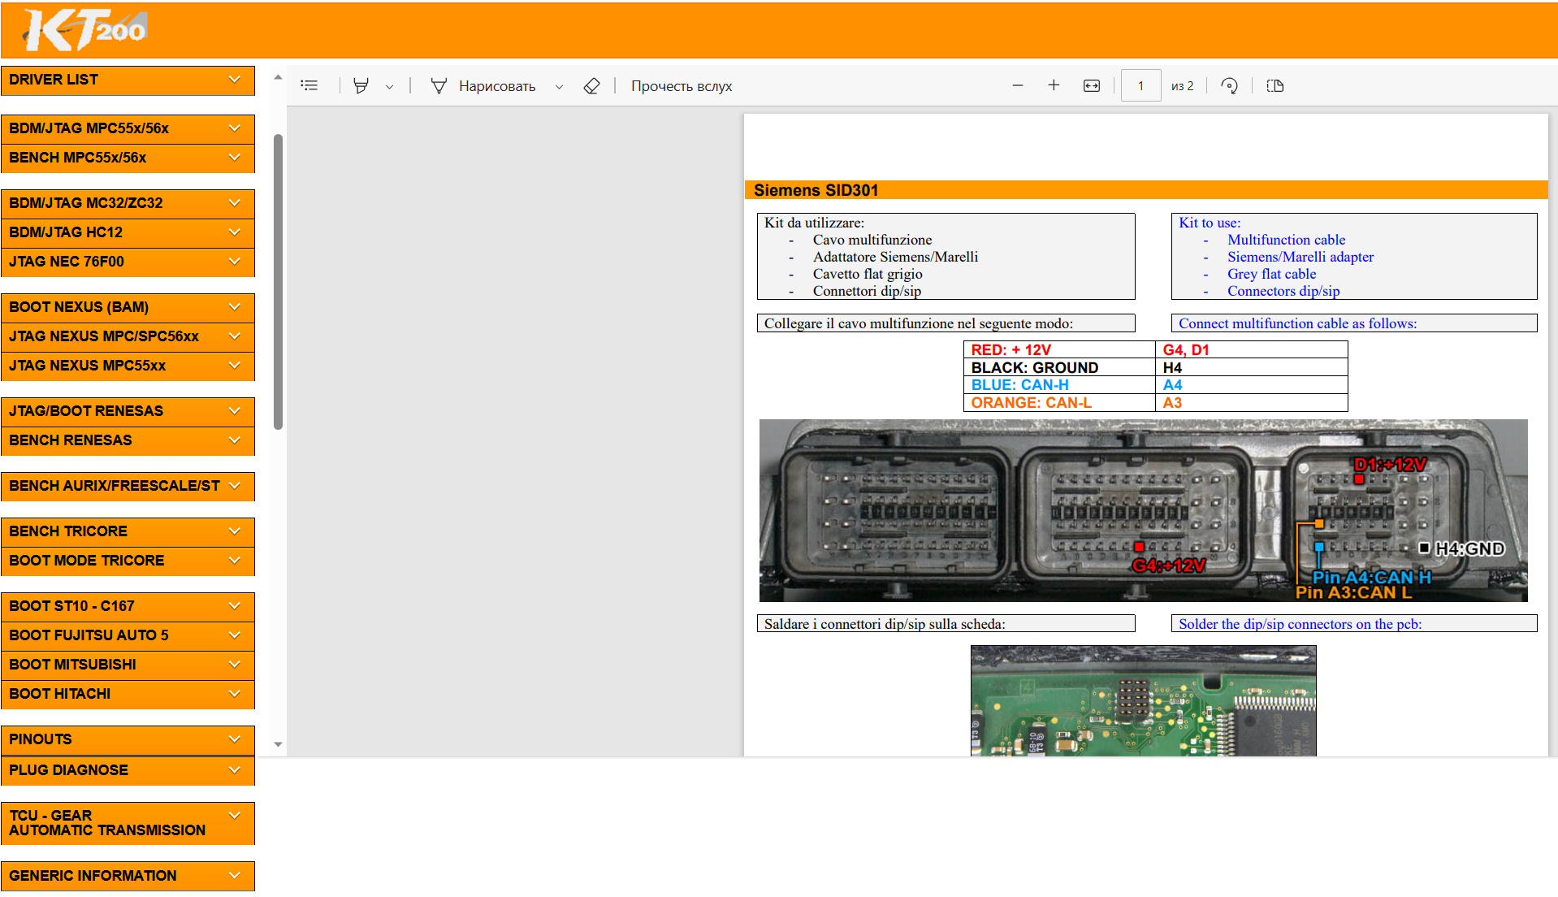Select the eraser tool
Screen dimensions: 1558x897
click(591, 86)
